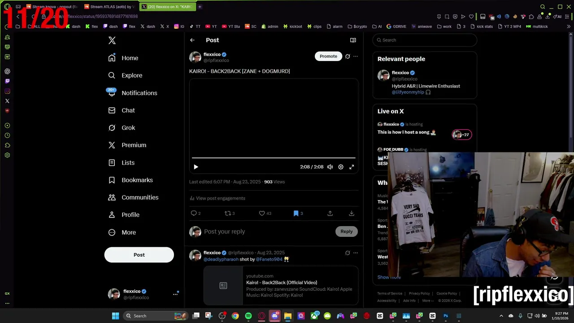Image resolution: width=574 pixels, height=323 pixels.
Task: Click the reply comment icon with 2
Action: click(x=194, y=213)
